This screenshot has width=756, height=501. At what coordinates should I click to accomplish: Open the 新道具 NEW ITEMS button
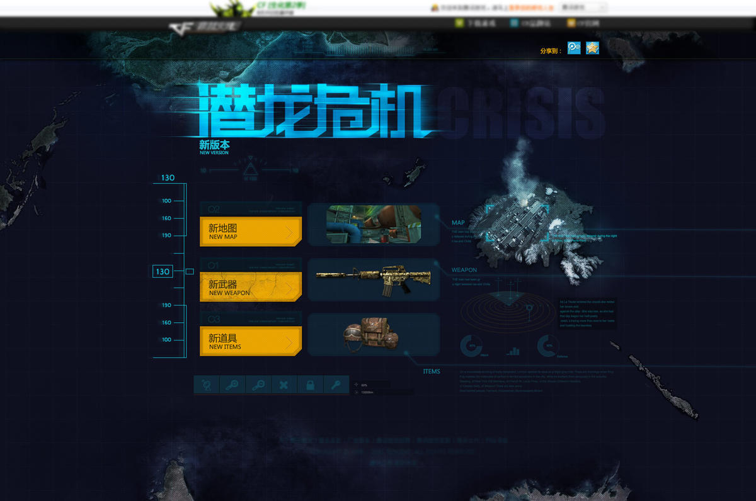(251, 341)
